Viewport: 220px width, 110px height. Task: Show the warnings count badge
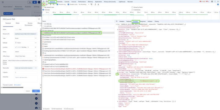point(204,2)
